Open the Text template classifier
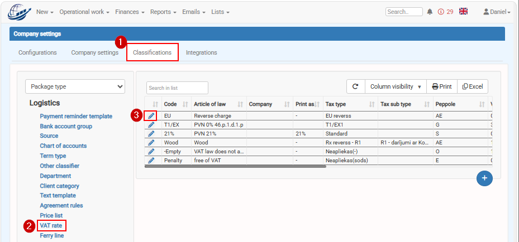Image resolution: width=519 pixels, height=242 pixels. click(58, 196)
